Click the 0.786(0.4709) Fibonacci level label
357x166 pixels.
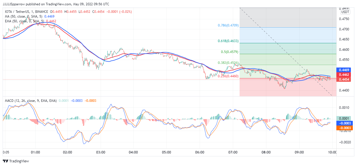228,25
